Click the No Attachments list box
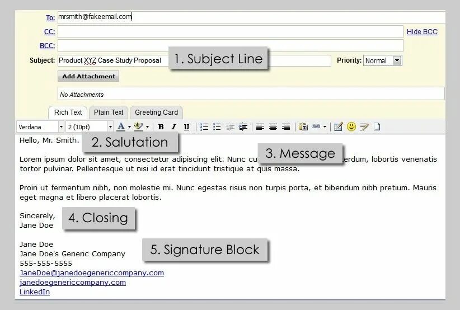The height and width of the screenshot is (310, 460). 251,94
